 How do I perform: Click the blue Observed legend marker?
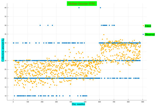[143, 34]
